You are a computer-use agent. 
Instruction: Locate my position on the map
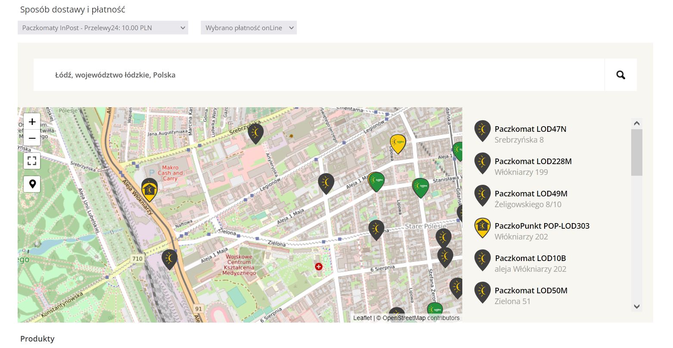point(32,184)
